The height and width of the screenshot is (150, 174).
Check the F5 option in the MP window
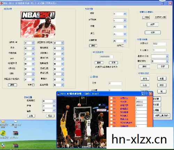tap(111, 112)
